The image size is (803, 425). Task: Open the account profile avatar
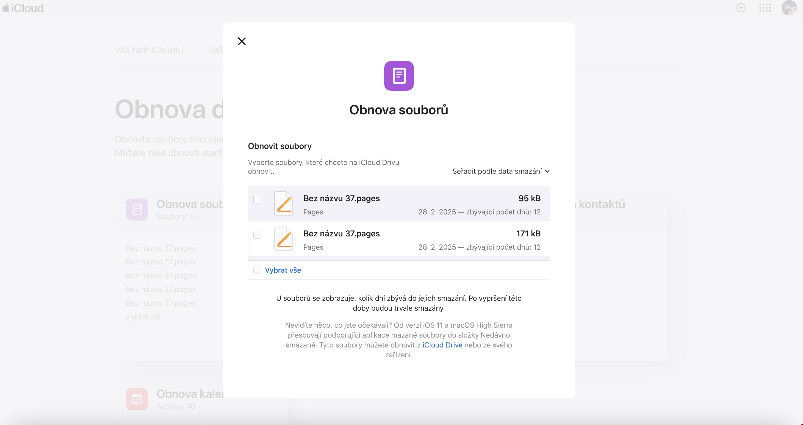click(789, 8)
